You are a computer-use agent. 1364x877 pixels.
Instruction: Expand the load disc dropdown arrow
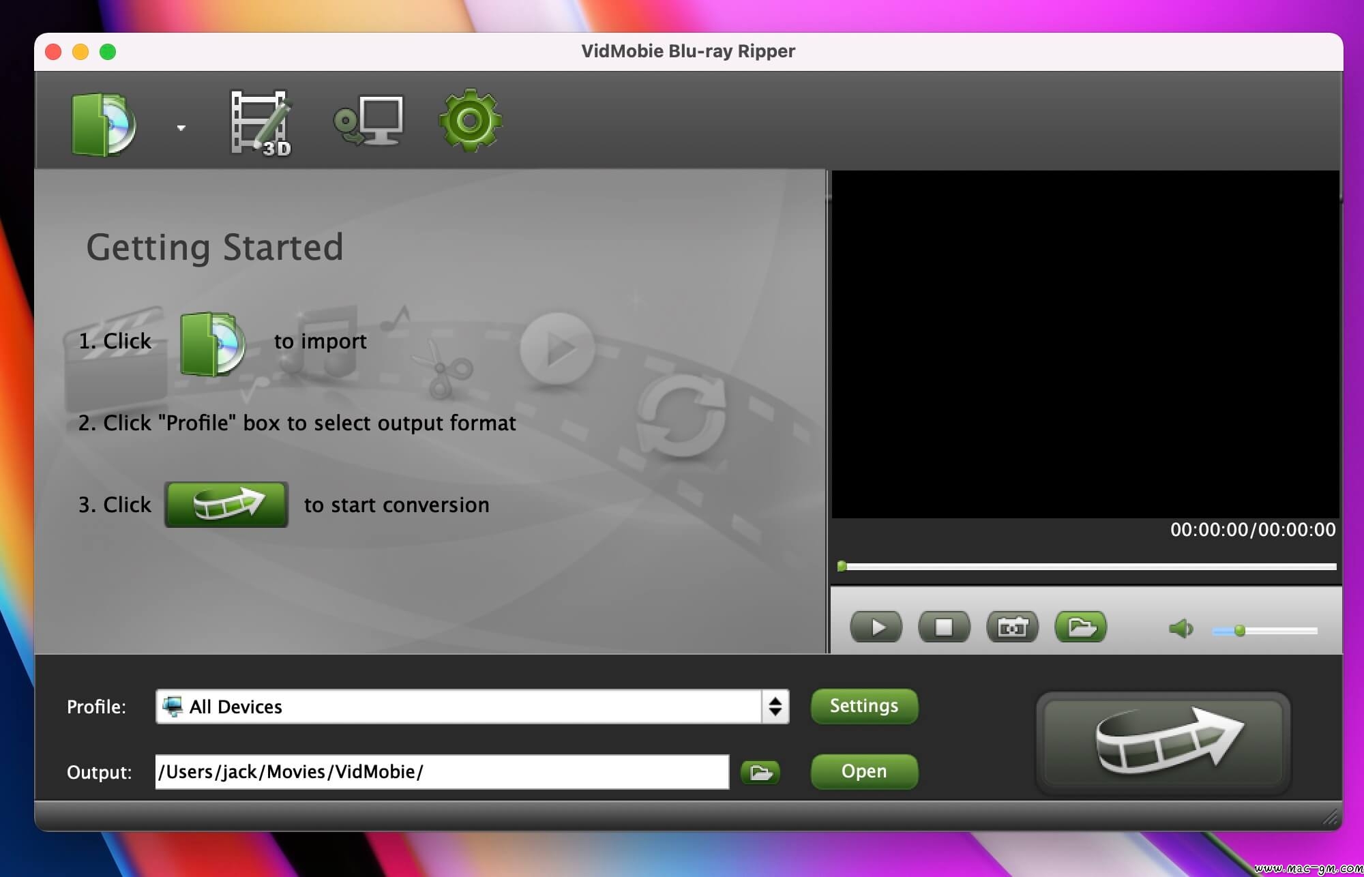pyautogui.click(x=181, y=128)
